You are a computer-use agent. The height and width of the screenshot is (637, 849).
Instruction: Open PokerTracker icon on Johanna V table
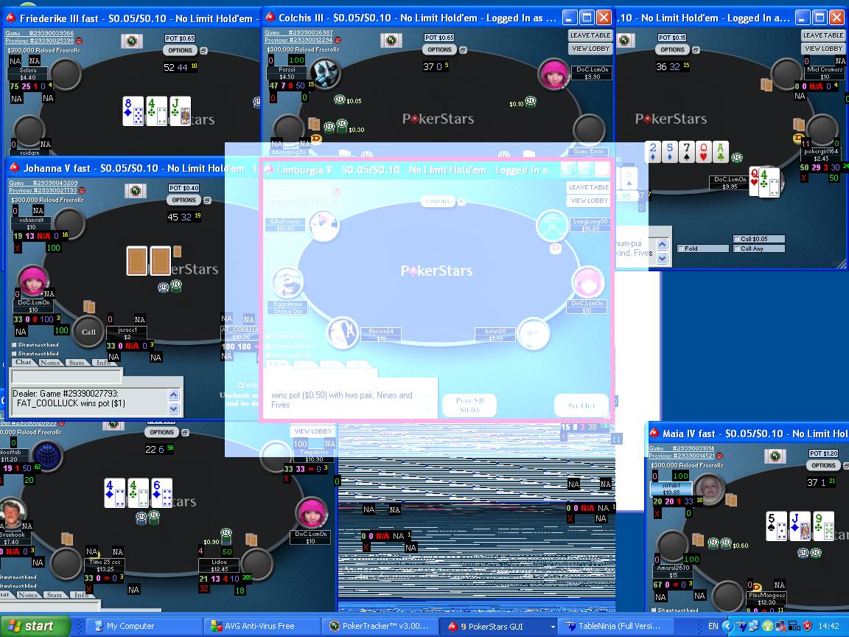pos(135,191)
